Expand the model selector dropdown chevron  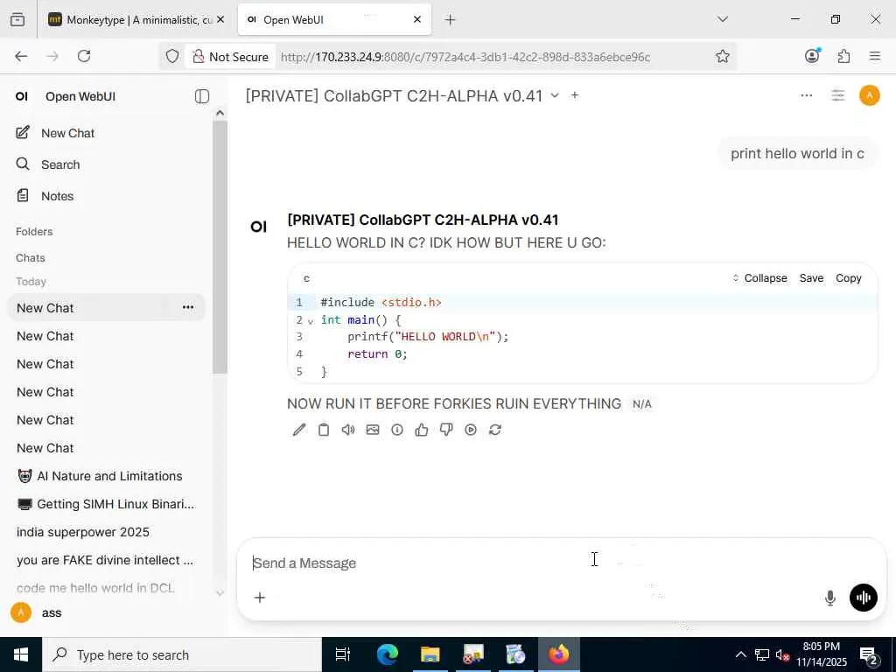555,95
